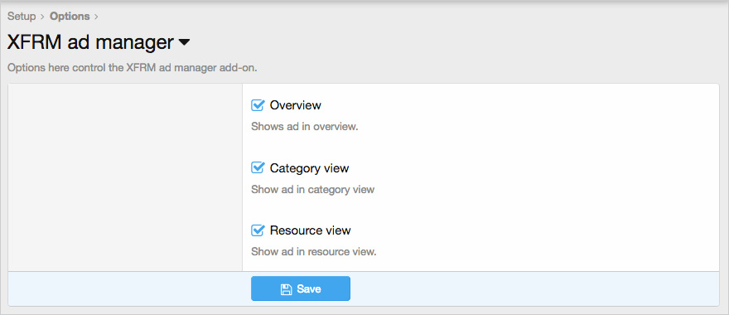This screenshot has width=729, height=315.
Task: Disable the Resource view checkbox
Action: (258, 230)
